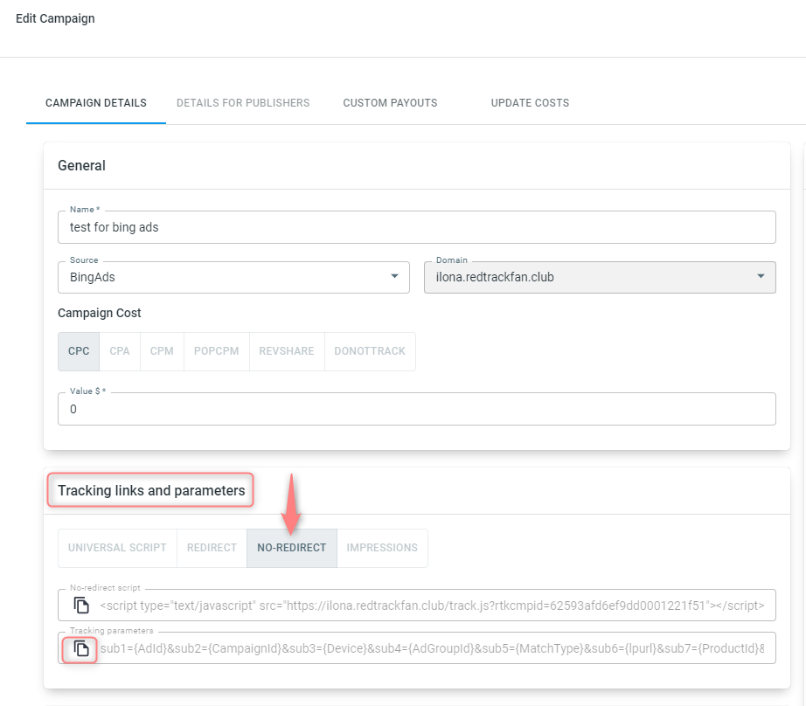Show the Universal Script tracking option

(118, 548)
